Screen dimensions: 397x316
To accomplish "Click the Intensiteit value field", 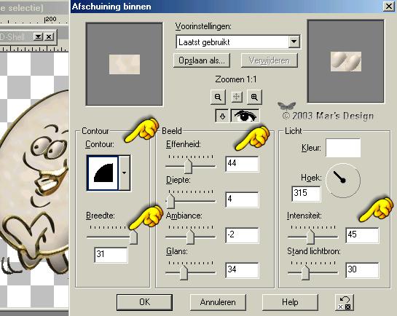I will click(x=362, y=235).
